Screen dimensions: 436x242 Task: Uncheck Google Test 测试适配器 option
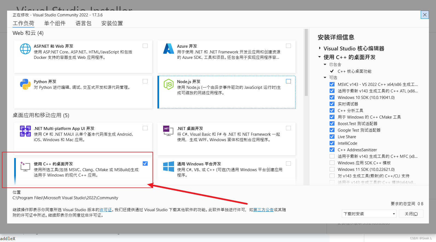[x=332, y=130]
